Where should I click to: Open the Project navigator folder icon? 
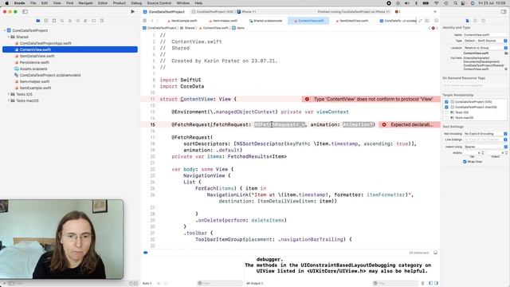tap(38, 21)
